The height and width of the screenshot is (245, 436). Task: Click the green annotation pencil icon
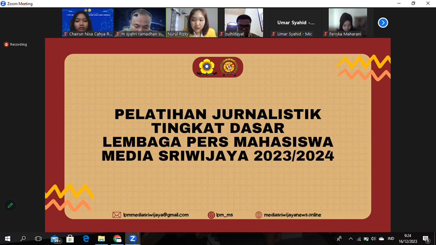point(10,205)
